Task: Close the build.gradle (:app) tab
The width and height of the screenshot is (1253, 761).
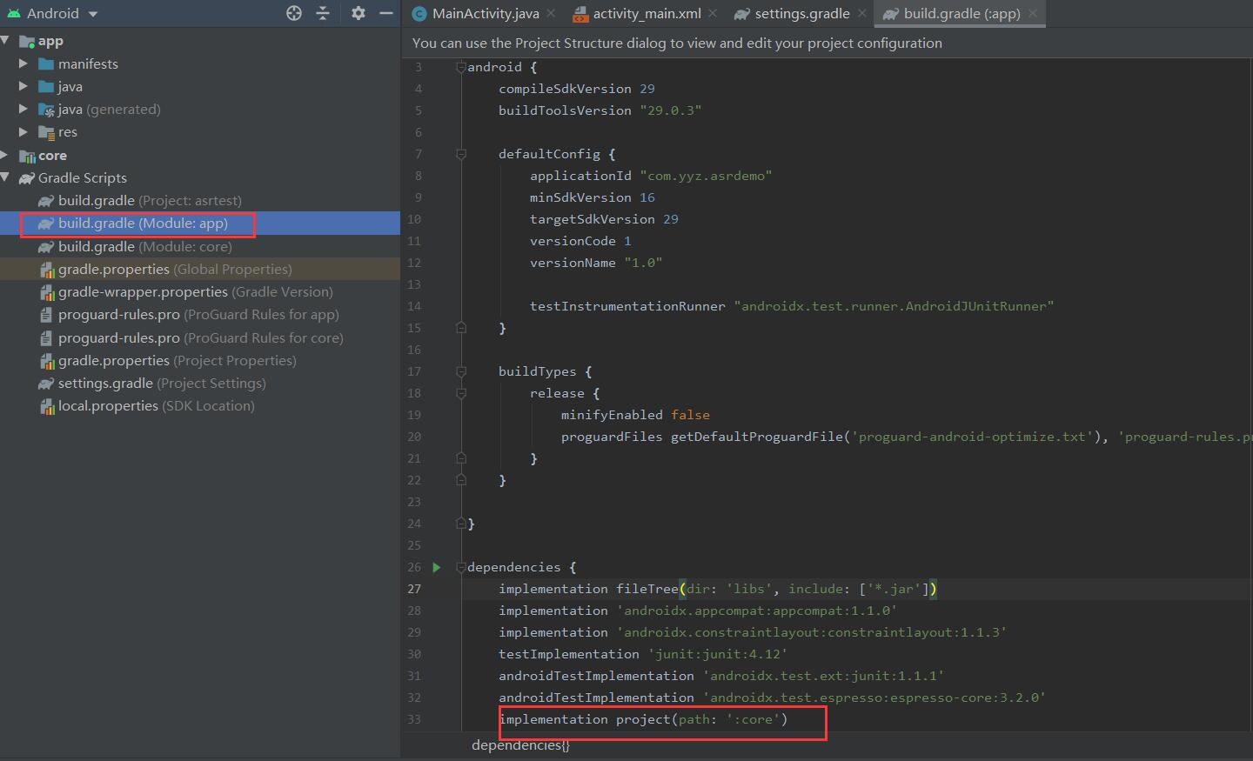Action: tap(1033, 13)
